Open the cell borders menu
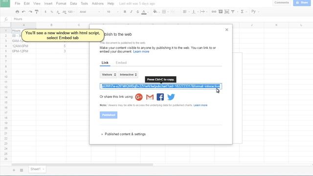 pyautogui.click(x=165, y=12)
